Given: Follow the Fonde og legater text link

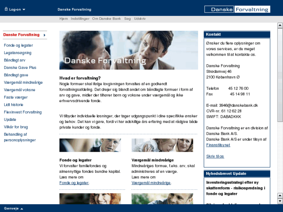Looking at the screenshot, I should click(x=74, y=183).
